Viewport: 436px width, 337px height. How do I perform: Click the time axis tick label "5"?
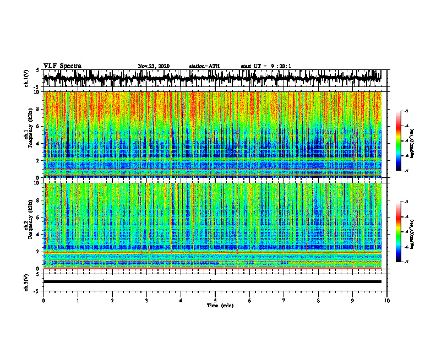(x=215, y=301)
